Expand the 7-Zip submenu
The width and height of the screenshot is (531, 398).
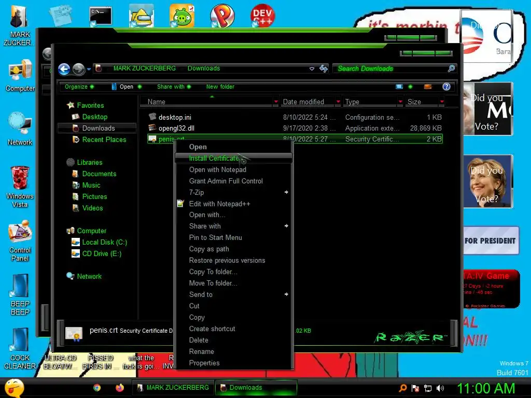[x=233, y=192]
